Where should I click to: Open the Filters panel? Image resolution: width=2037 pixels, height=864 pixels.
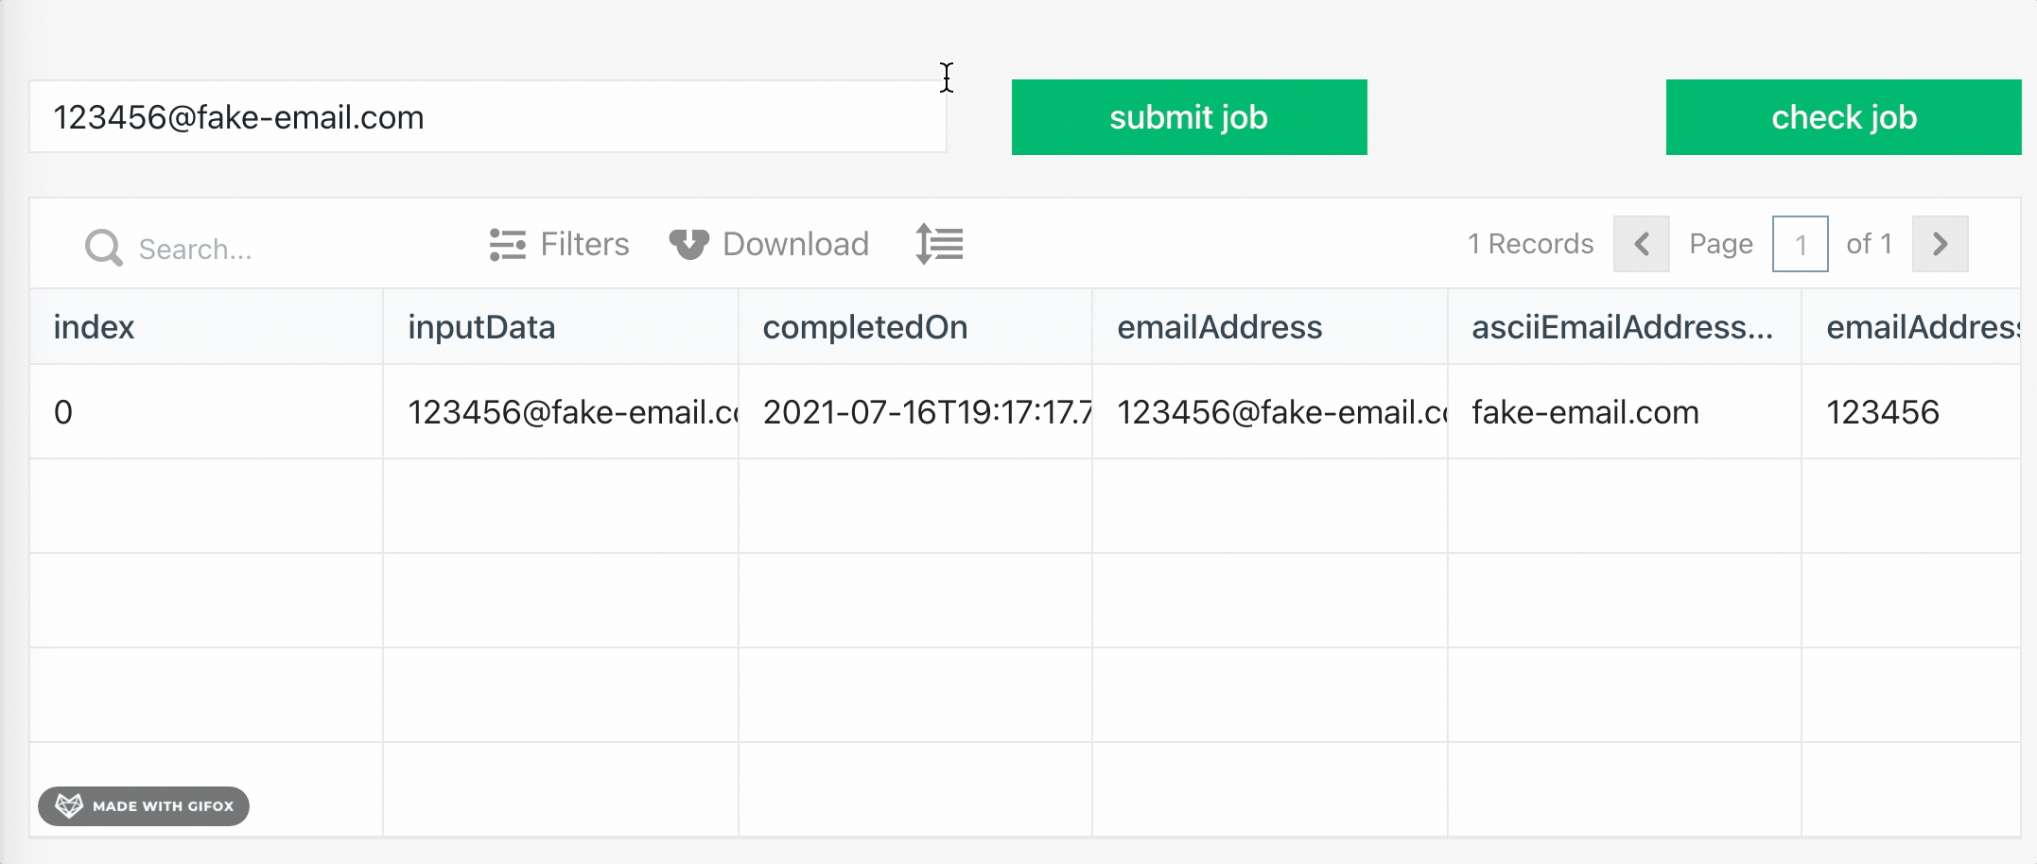pyautogui.click(x=559, y=245)
